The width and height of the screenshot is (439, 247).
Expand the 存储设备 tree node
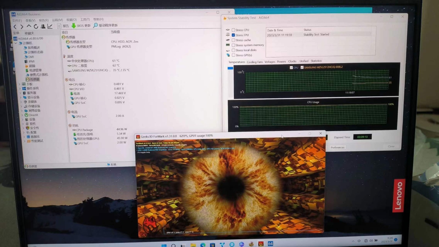click(22, 106)
